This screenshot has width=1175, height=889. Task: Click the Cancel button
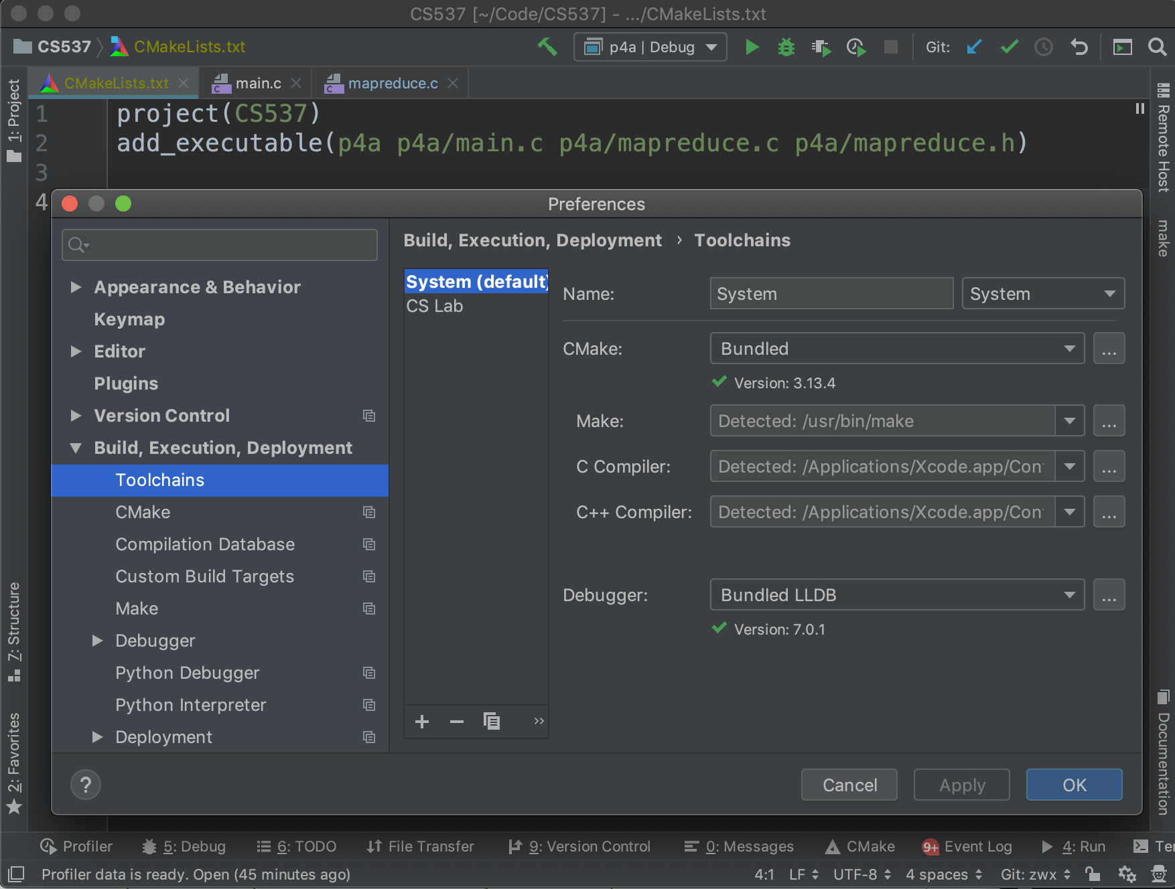[x=849, y=785]
